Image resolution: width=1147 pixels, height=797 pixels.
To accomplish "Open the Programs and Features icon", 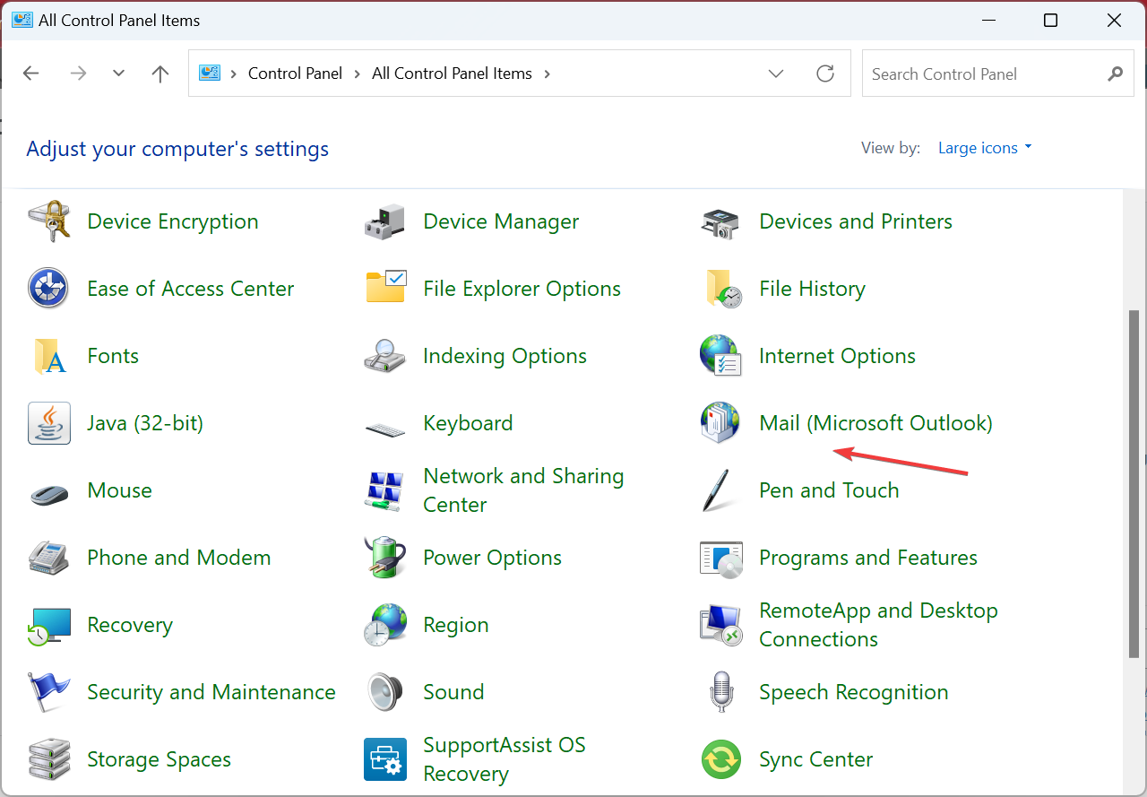I will coord(720,558).
